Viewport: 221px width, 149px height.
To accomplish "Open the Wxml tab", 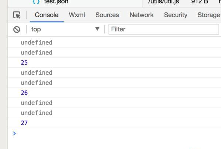I will tap(77, 15).
